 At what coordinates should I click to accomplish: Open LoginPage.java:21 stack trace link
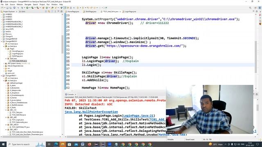coord(138,116)
